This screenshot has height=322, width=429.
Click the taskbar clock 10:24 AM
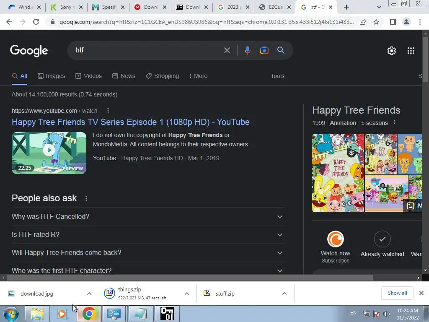(408, 311)
